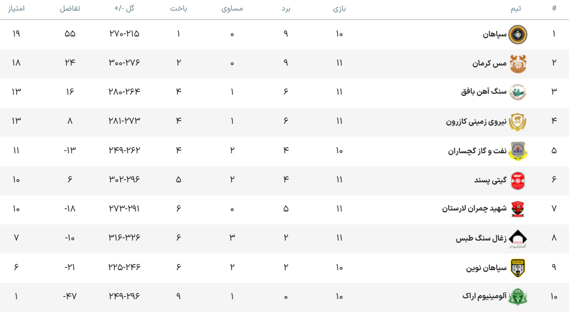Open the مس کرمان team link

[x=489, y=63]
